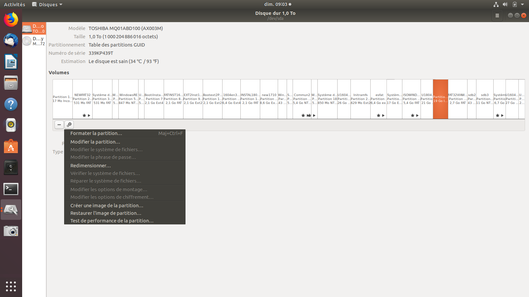This screenshot has width=529, height=297.
Task: Click the gear partition options button
Action: (x=69, y=124)
